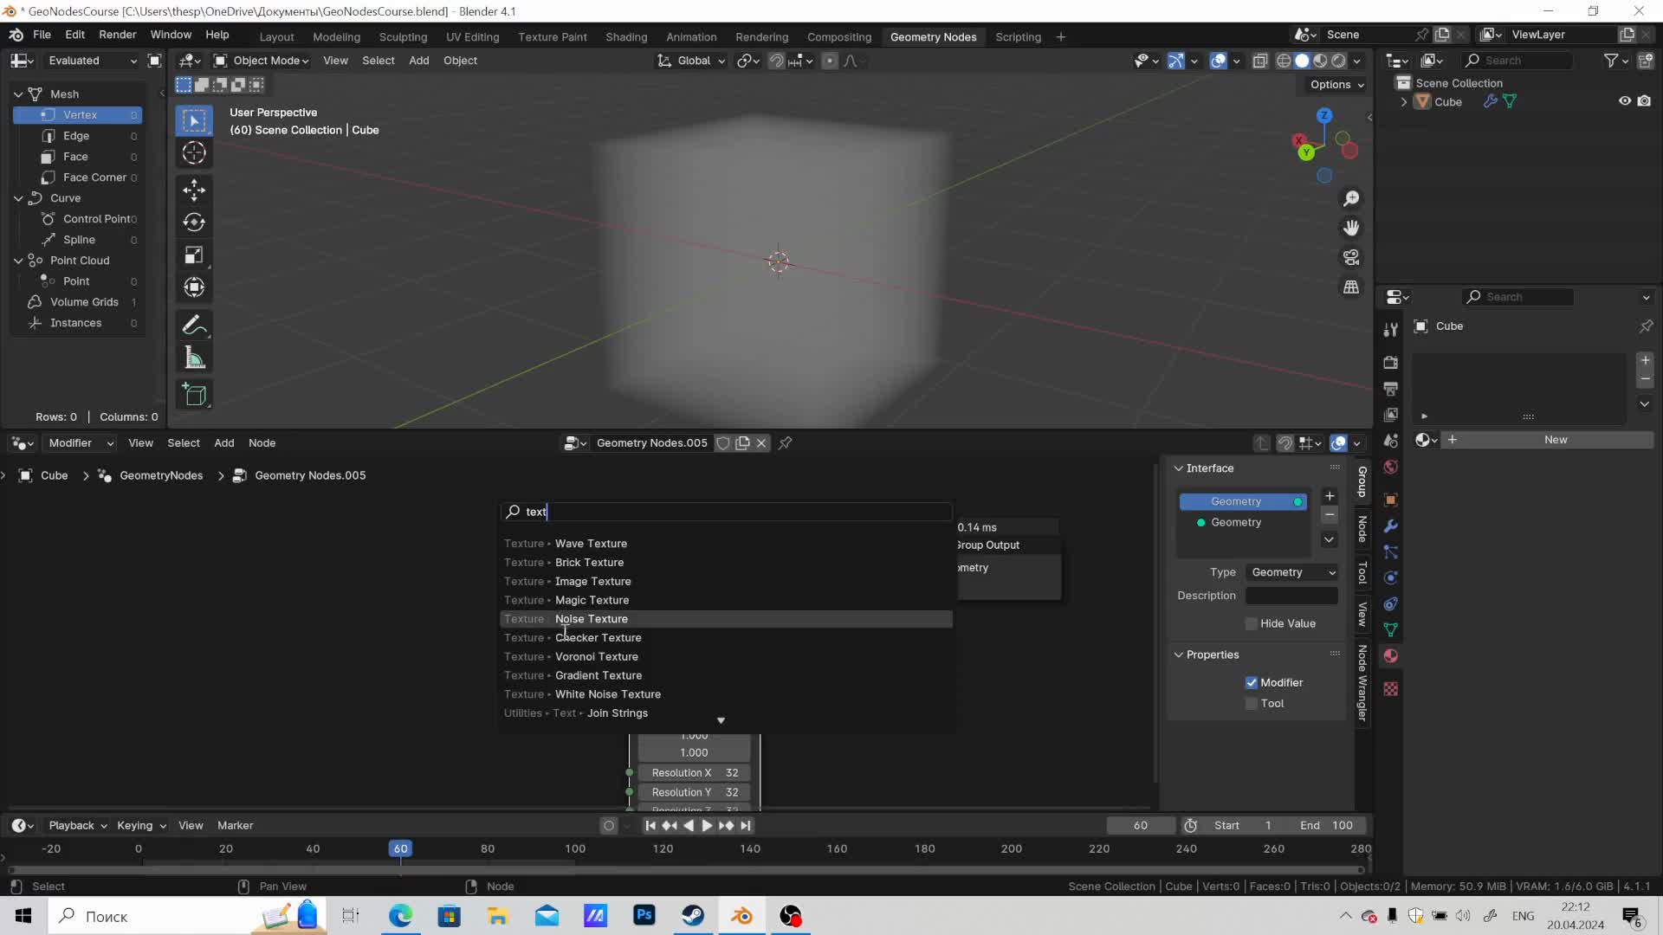1663x935 pixels.
Task: Click the current frame 60 marker
Action: (x=400, y=849)
